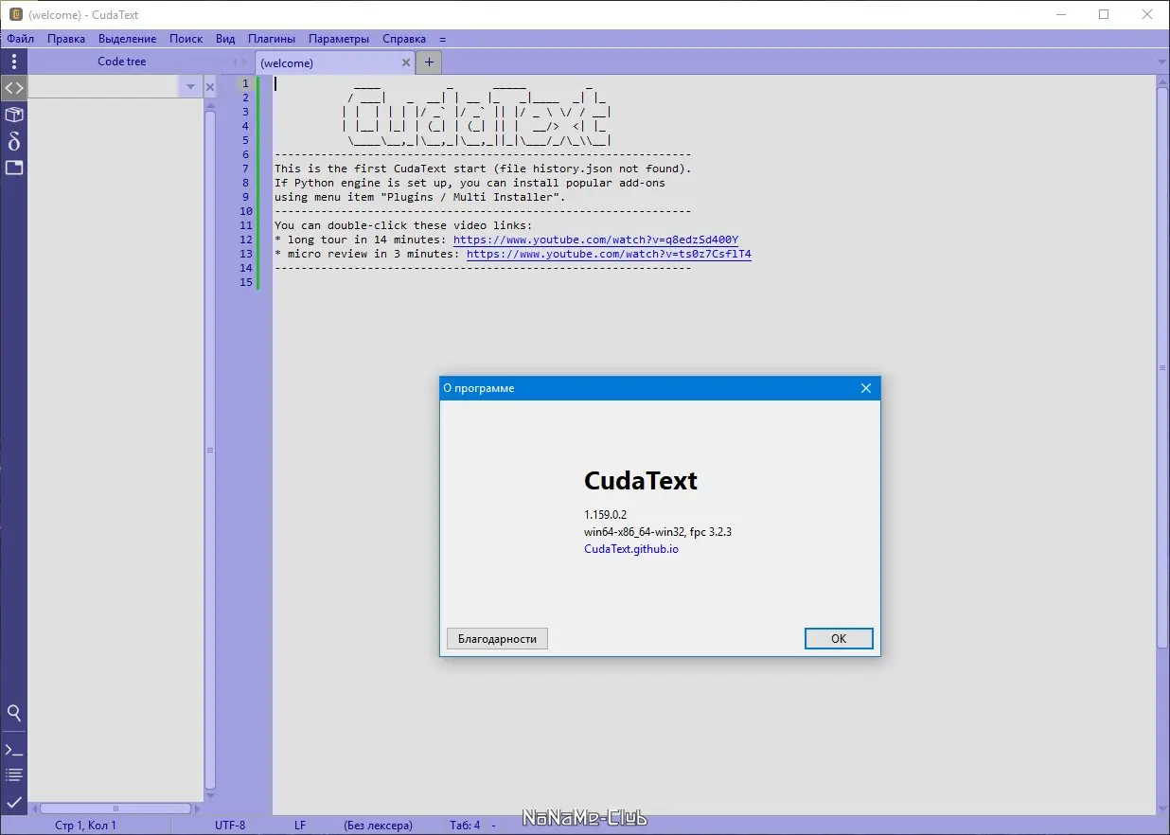1170x835 pixels.
Task: Open the Справка menu
Action: click(404, 39)
